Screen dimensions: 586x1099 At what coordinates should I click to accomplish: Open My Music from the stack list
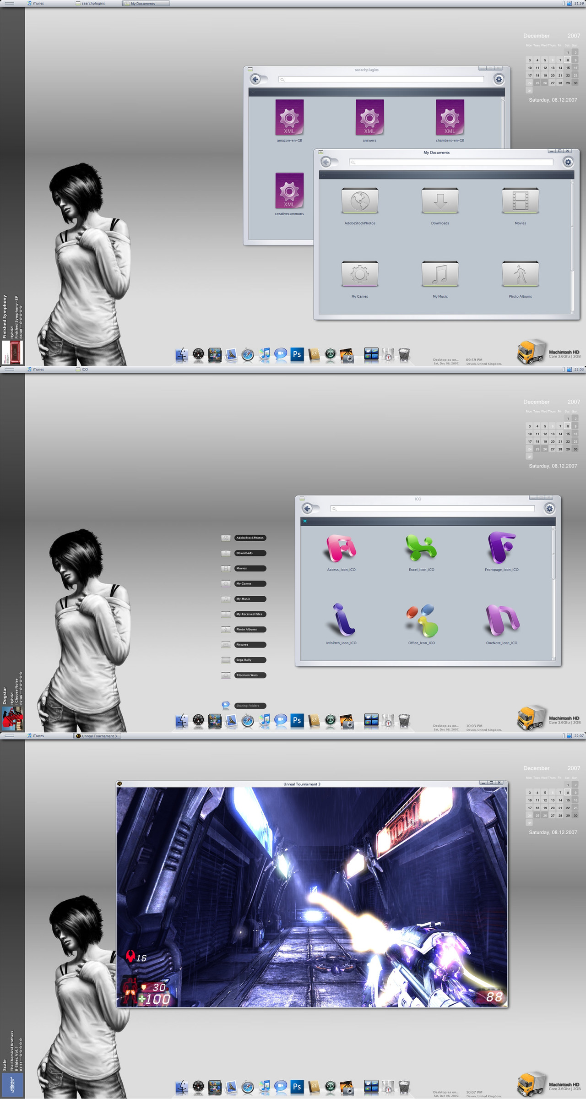tap(250, 599)
